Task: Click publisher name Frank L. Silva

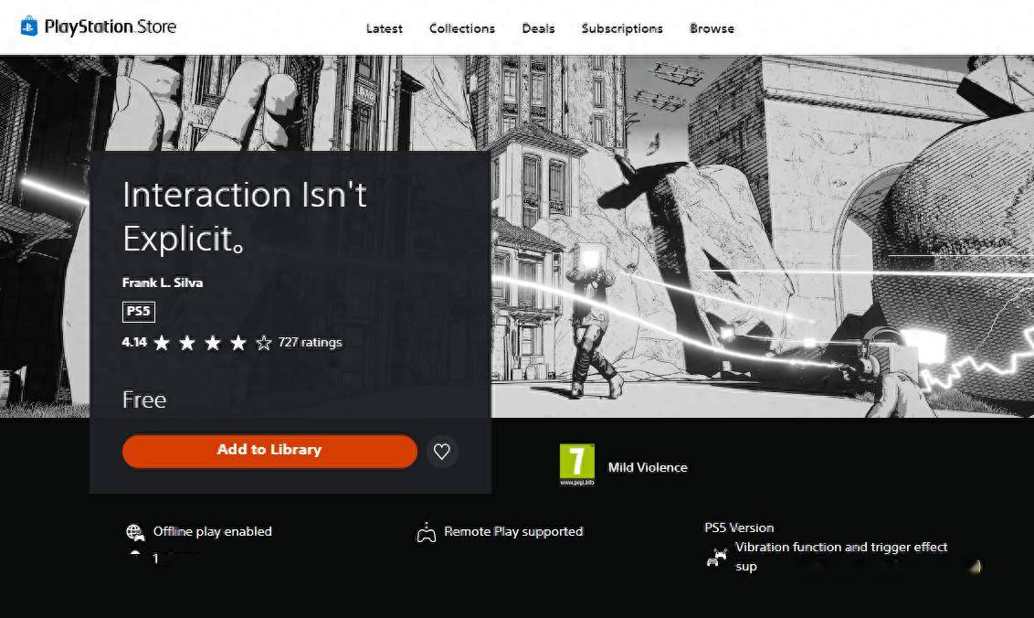Action: tap(163, 282)
